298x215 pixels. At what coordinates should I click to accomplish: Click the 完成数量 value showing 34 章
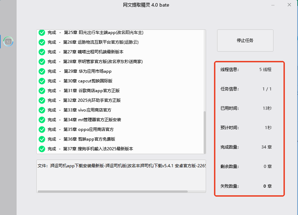coord(266,147)
